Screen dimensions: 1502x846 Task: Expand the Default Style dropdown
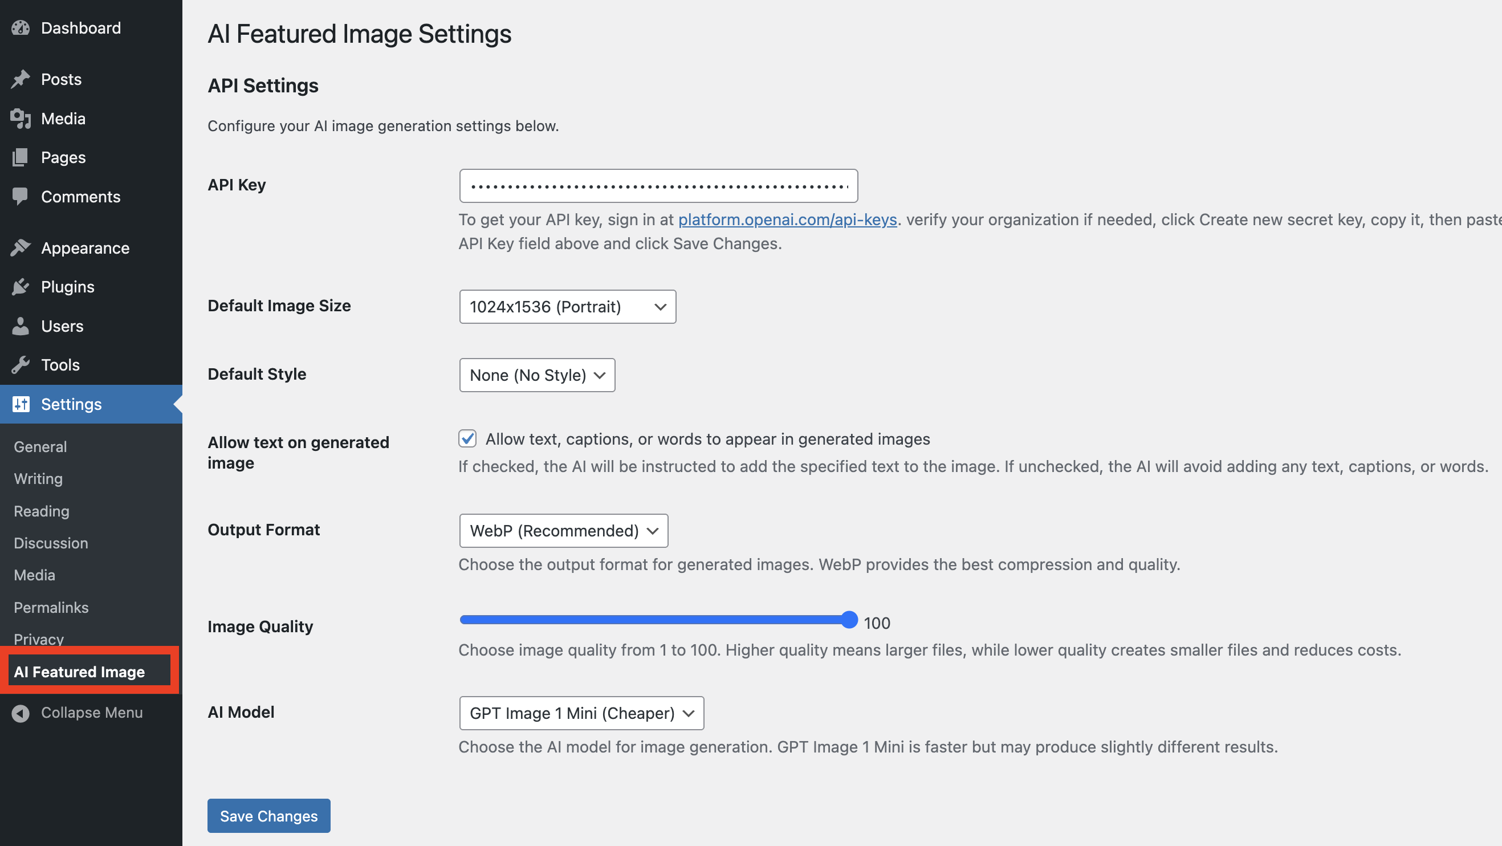coord(536,375)
